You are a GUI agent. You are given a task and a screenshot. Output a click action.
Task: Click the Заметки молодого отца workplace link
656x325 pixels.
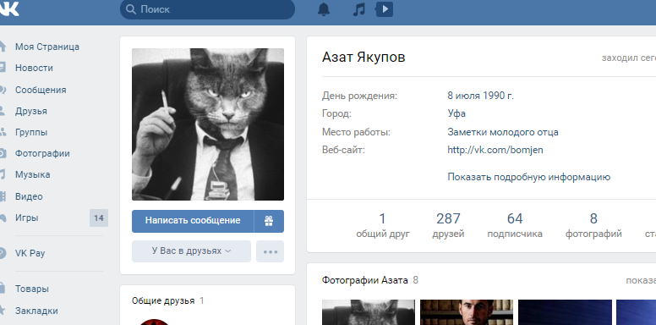(503, 132)
